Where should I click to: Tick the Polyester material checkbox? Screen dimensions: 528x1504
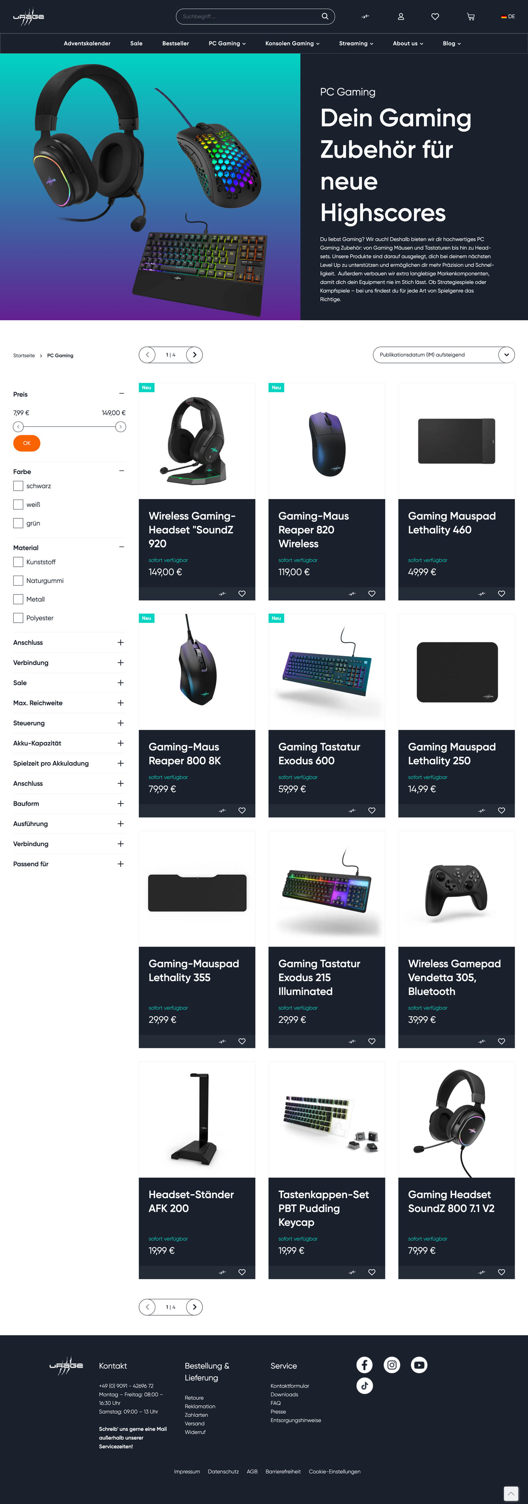point(18,618)
